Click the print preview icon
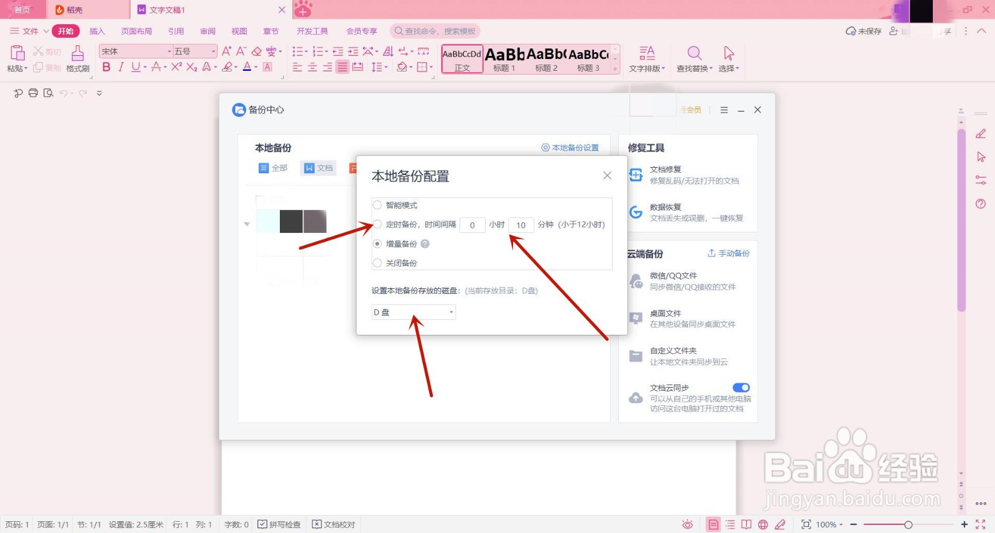Image resolution: width=995 pixels, height=533 pixels. [48, 93]
